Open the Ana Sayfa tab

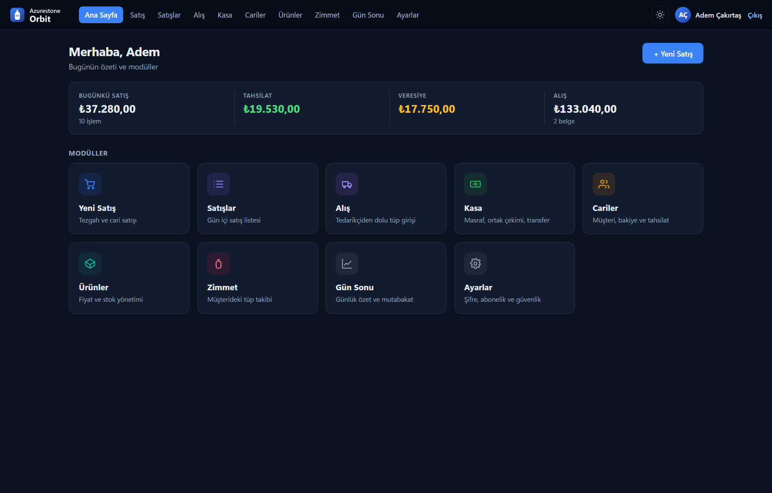click(101, 15)
